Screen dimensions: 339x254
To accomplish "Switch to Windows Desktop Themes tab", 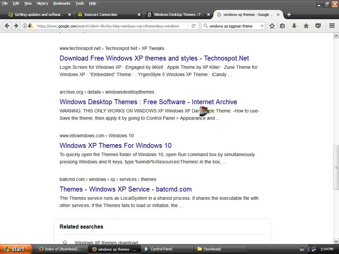I will tap(178, 15).
